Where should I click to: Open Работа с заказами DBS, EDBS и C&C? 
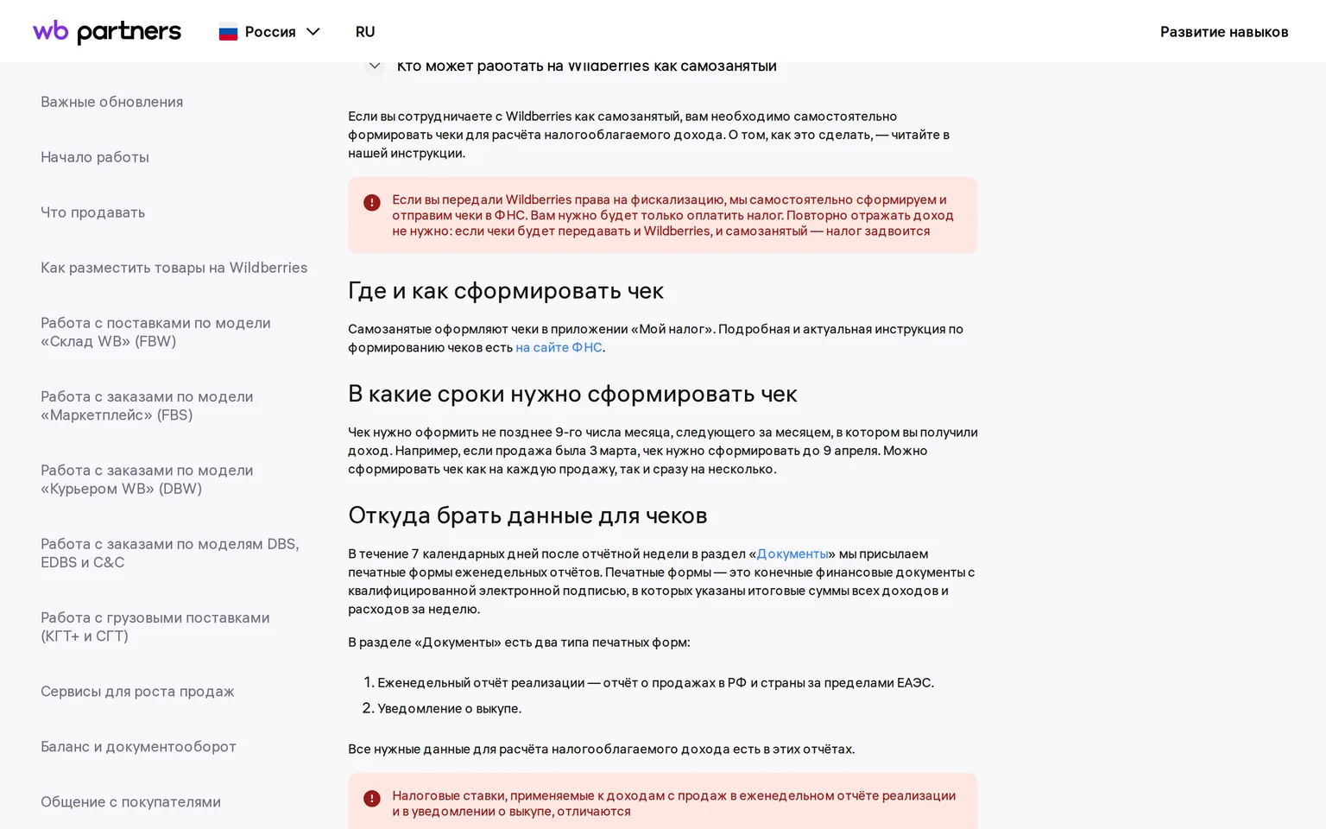[169, 553]
